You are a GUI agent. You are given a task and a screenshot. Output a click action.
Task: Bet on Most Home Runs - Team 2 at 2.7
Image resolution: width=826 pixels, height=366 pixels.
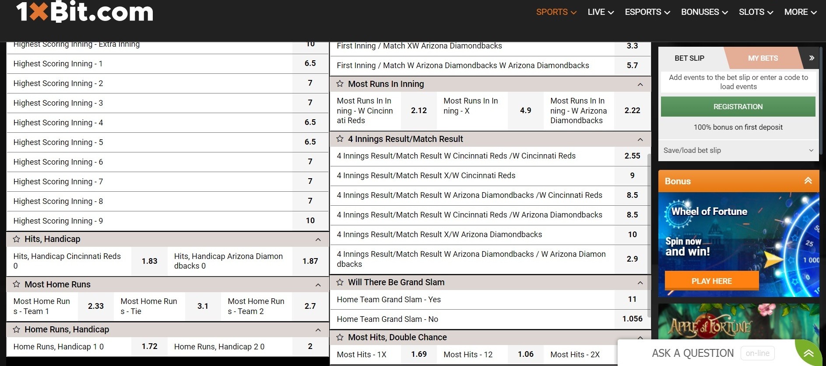tap(310, 306)
